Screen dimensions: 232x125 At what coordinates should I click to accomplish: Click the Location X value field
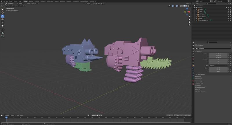coord(218,54)
